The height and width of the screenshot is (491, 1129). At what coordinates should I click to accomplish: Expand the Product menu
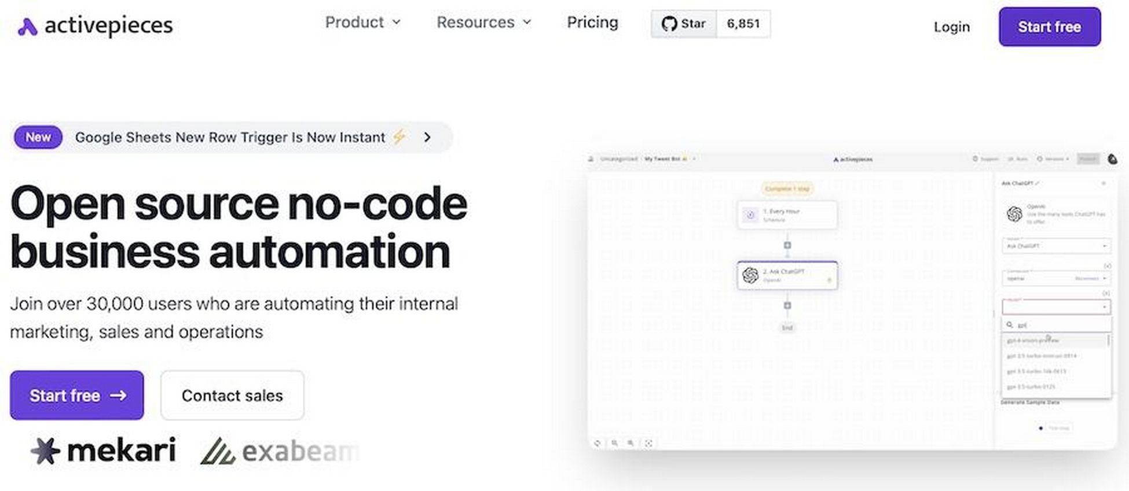pos(363,22)
